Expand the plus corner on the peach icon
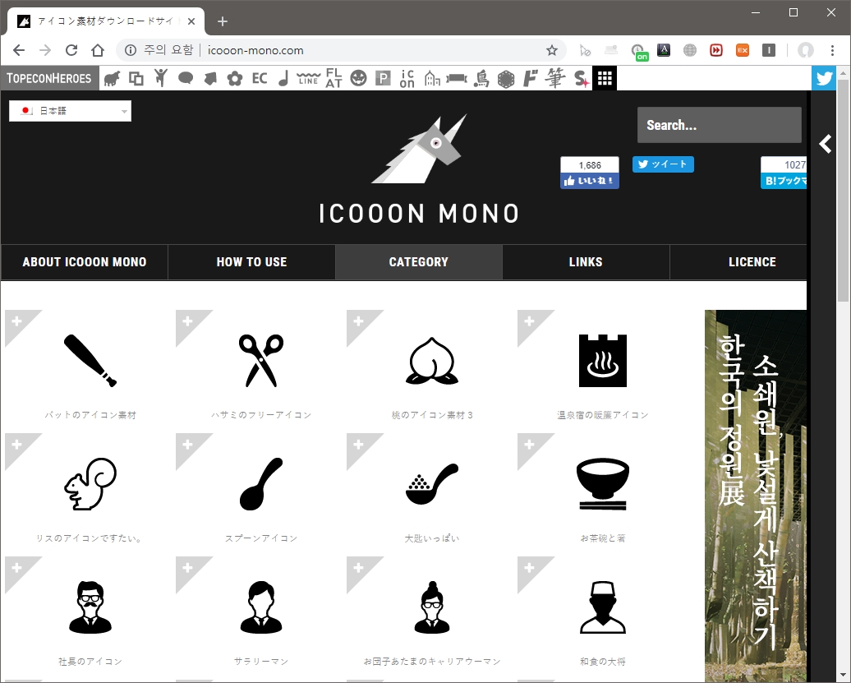851x683 pixels. click(358, 321)
